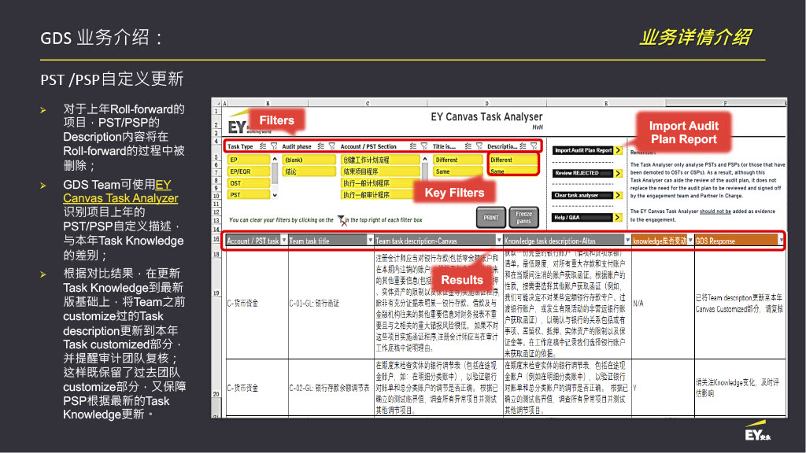Select cell C-02-GL: 银行存款余额调节表
This screenshot has width=806, height=453.
pyautogui.click(x=331, y=388)
